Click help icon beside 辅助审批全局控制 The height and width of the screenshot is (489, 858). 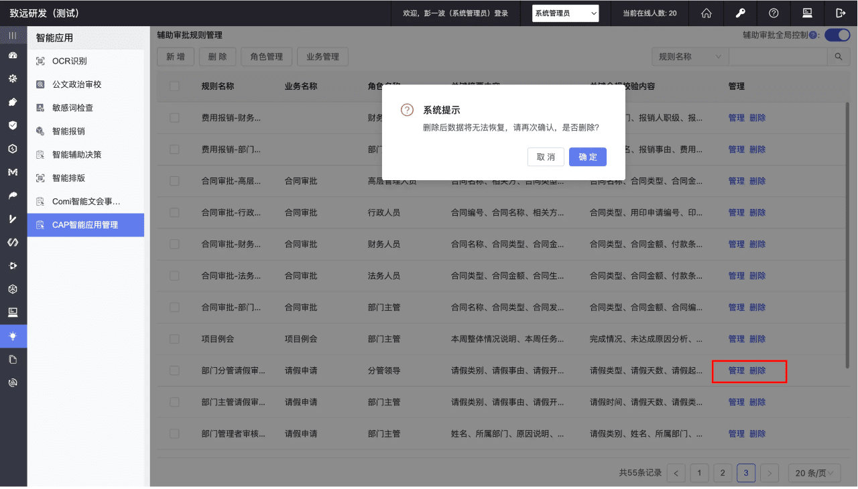[x=814, y=35]
